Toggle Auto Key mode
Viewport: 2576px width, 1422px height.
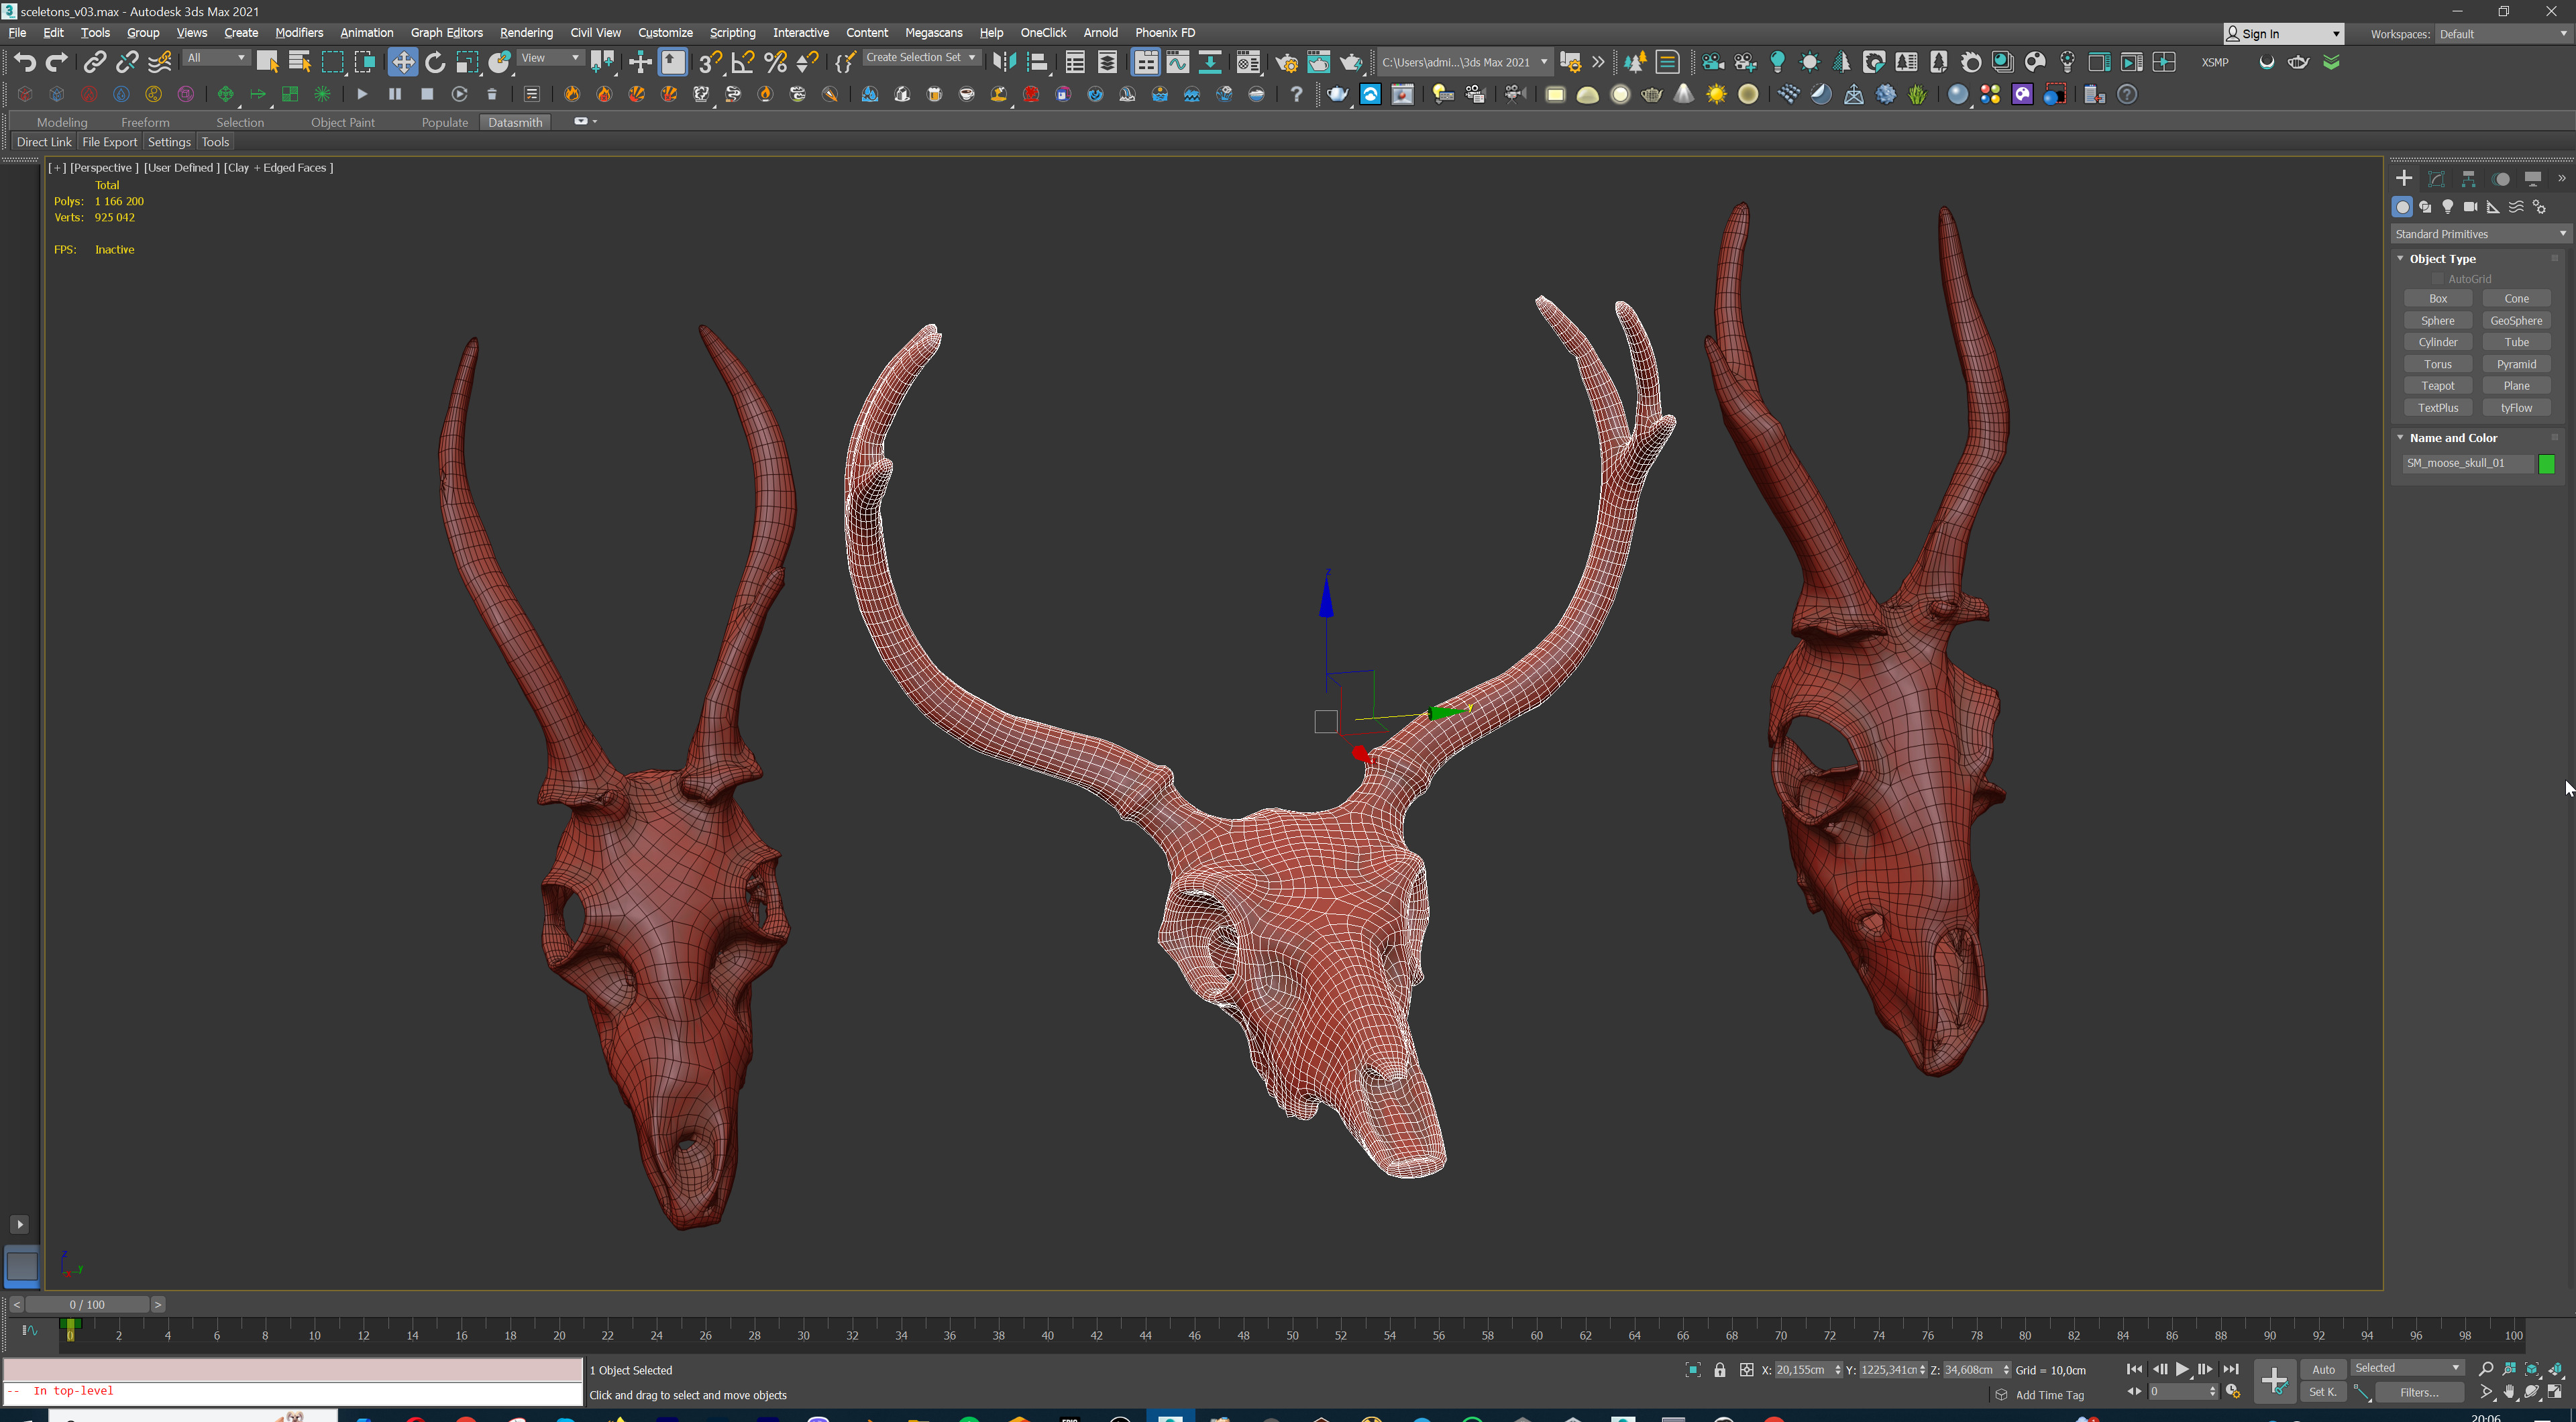click(2323, 1369)
